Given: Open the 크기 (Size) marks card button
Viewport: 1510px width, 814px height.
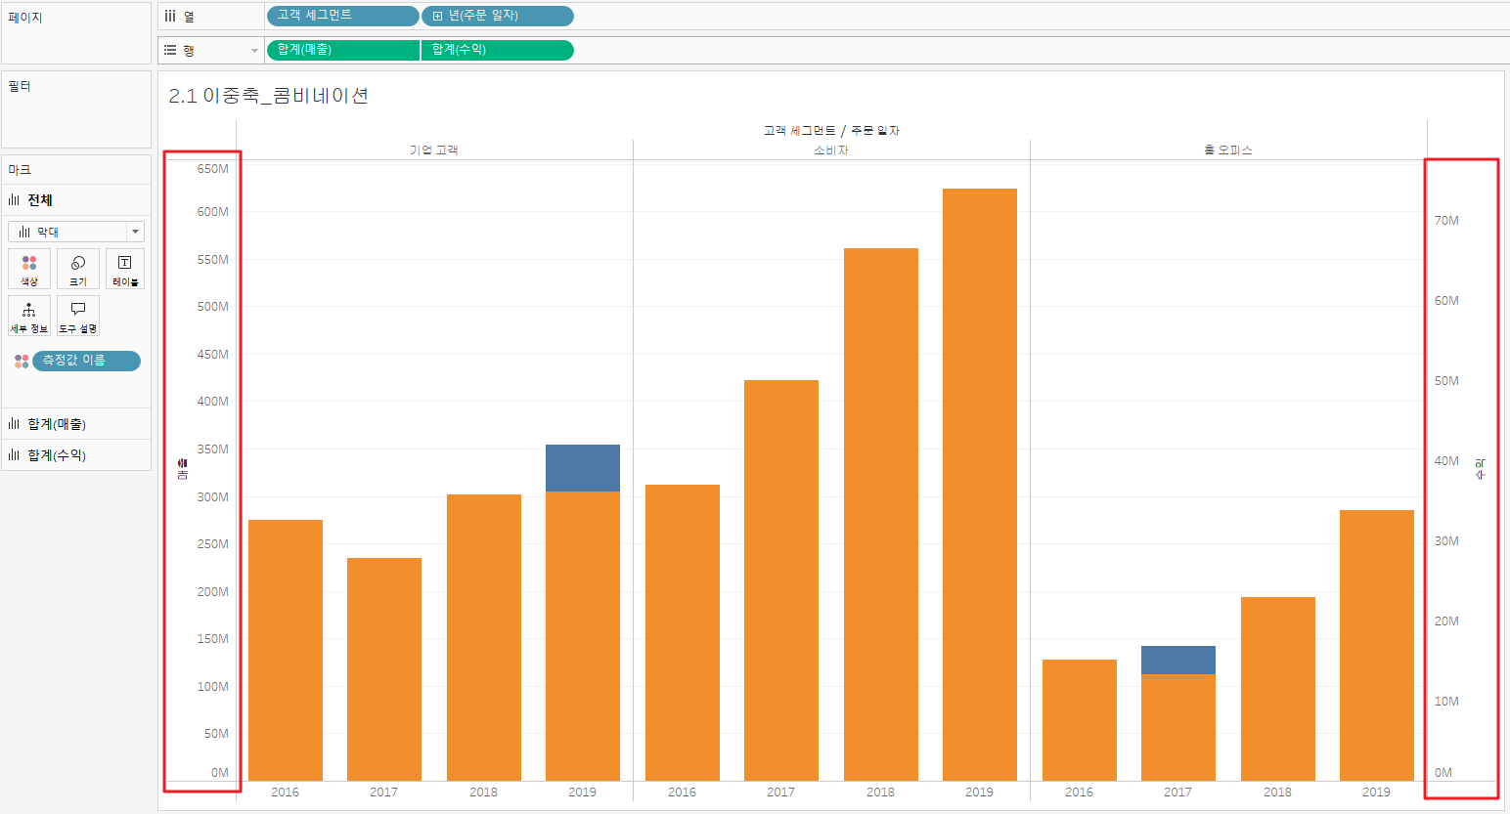Looking at the screenshot, I should click(78, 269).
